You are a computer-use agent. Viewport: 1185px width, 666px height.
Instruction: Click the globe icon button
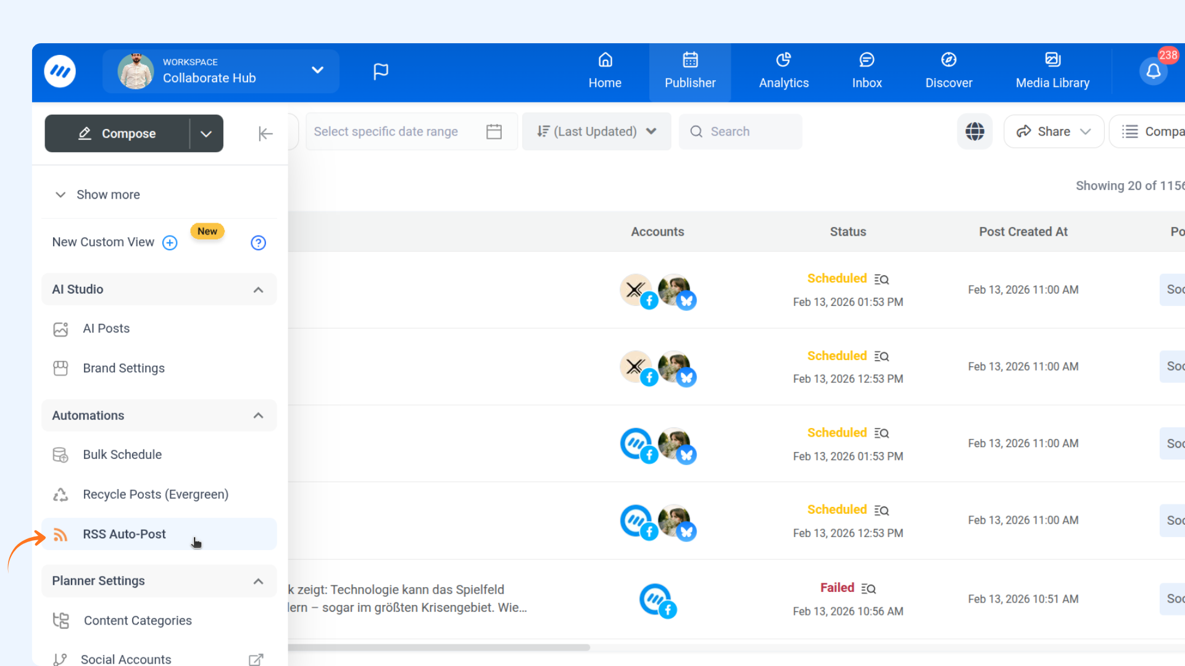pyautogui.click(x=975, y=131)
